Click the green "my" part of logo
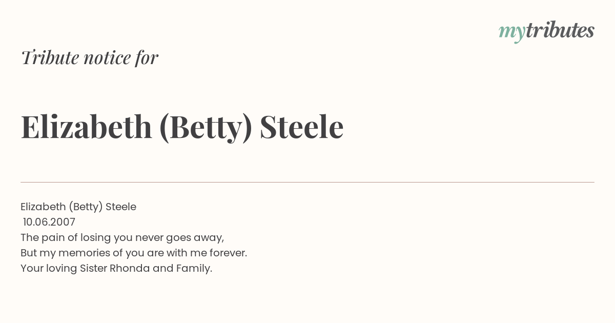Image resolution: width=615 pixels, height=323 pixels. pos(512,33)
